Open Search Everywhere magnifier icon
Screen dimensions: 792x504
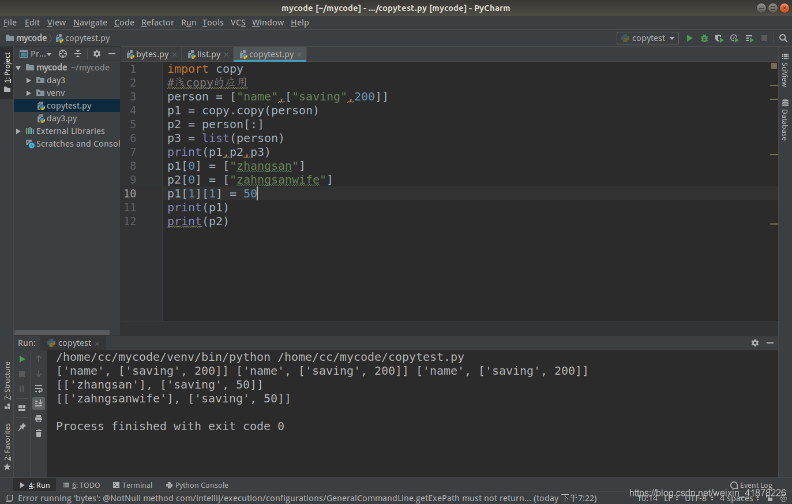(x=783, y=38)
